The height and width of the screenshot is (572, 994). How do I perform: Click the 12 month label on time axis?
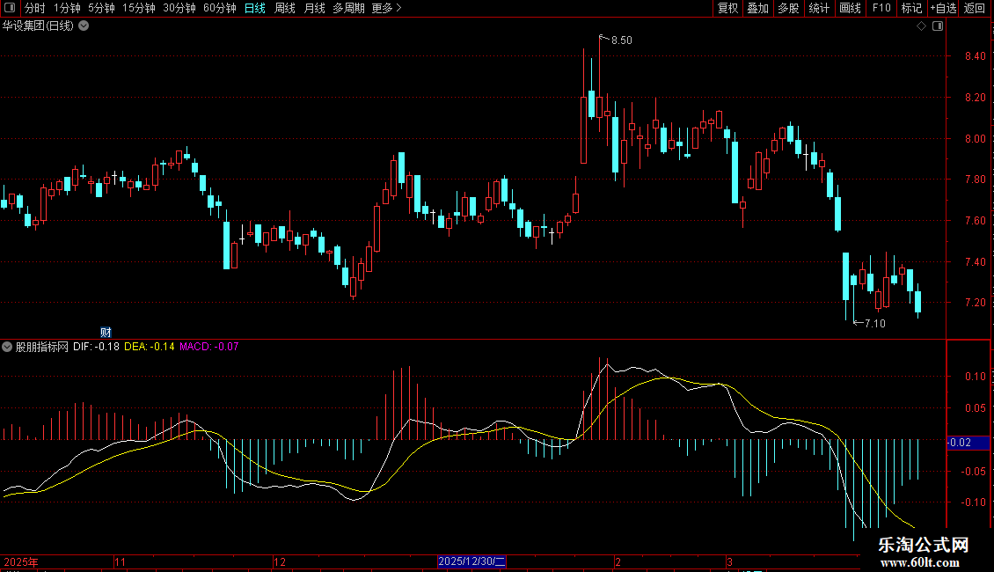(x=280, y=561)
